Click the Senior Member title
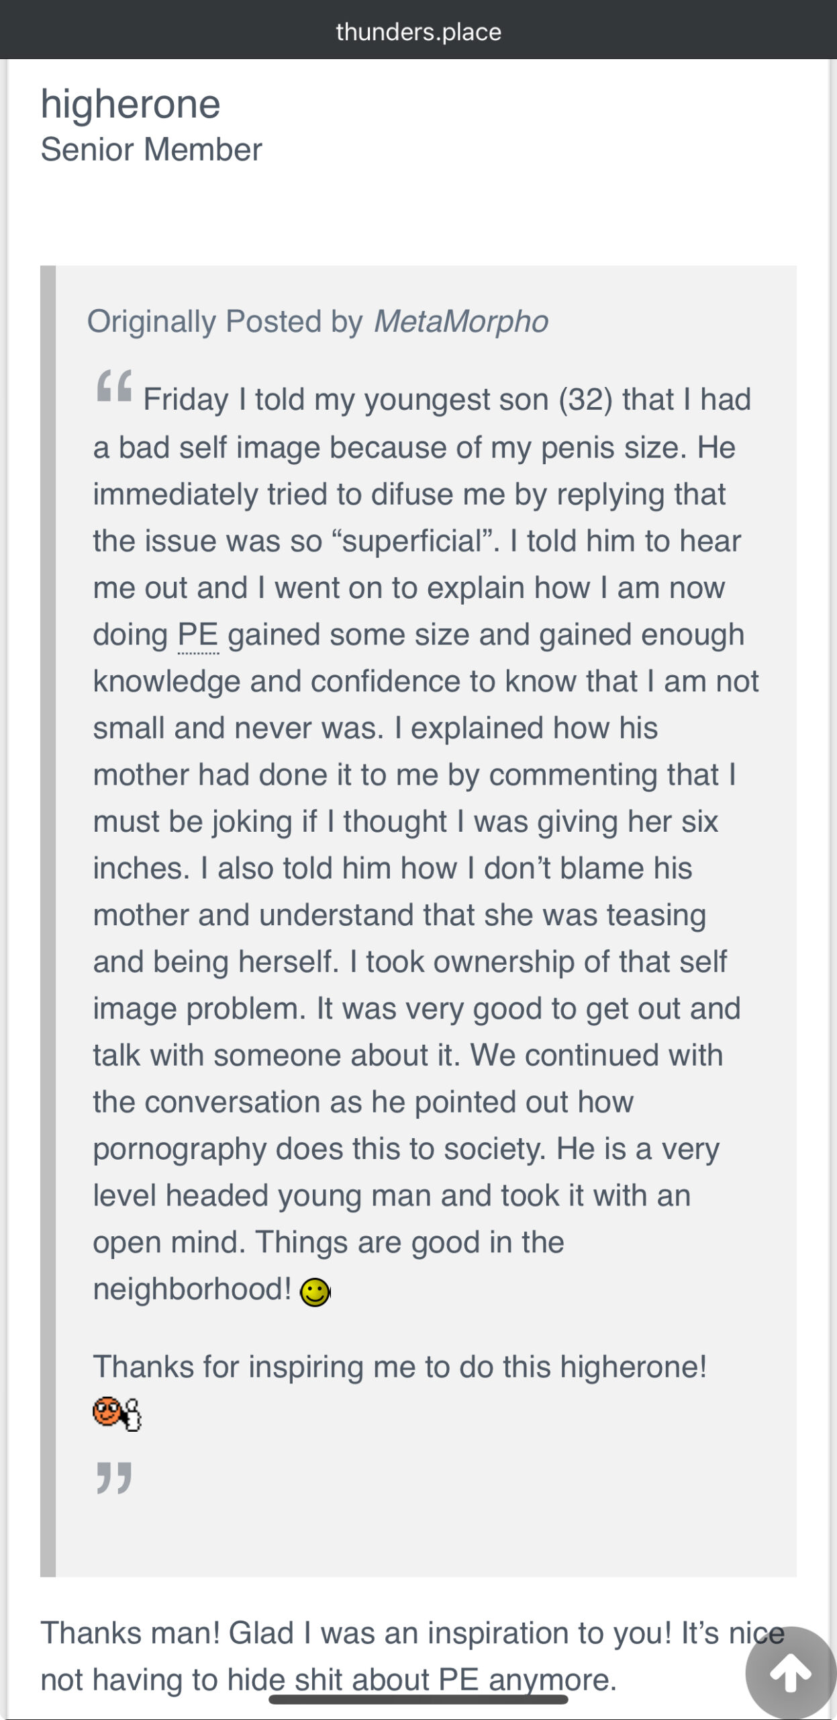The width and height of the screenshot is (837, 1720). pyautogui.click(x=151, y=149)
